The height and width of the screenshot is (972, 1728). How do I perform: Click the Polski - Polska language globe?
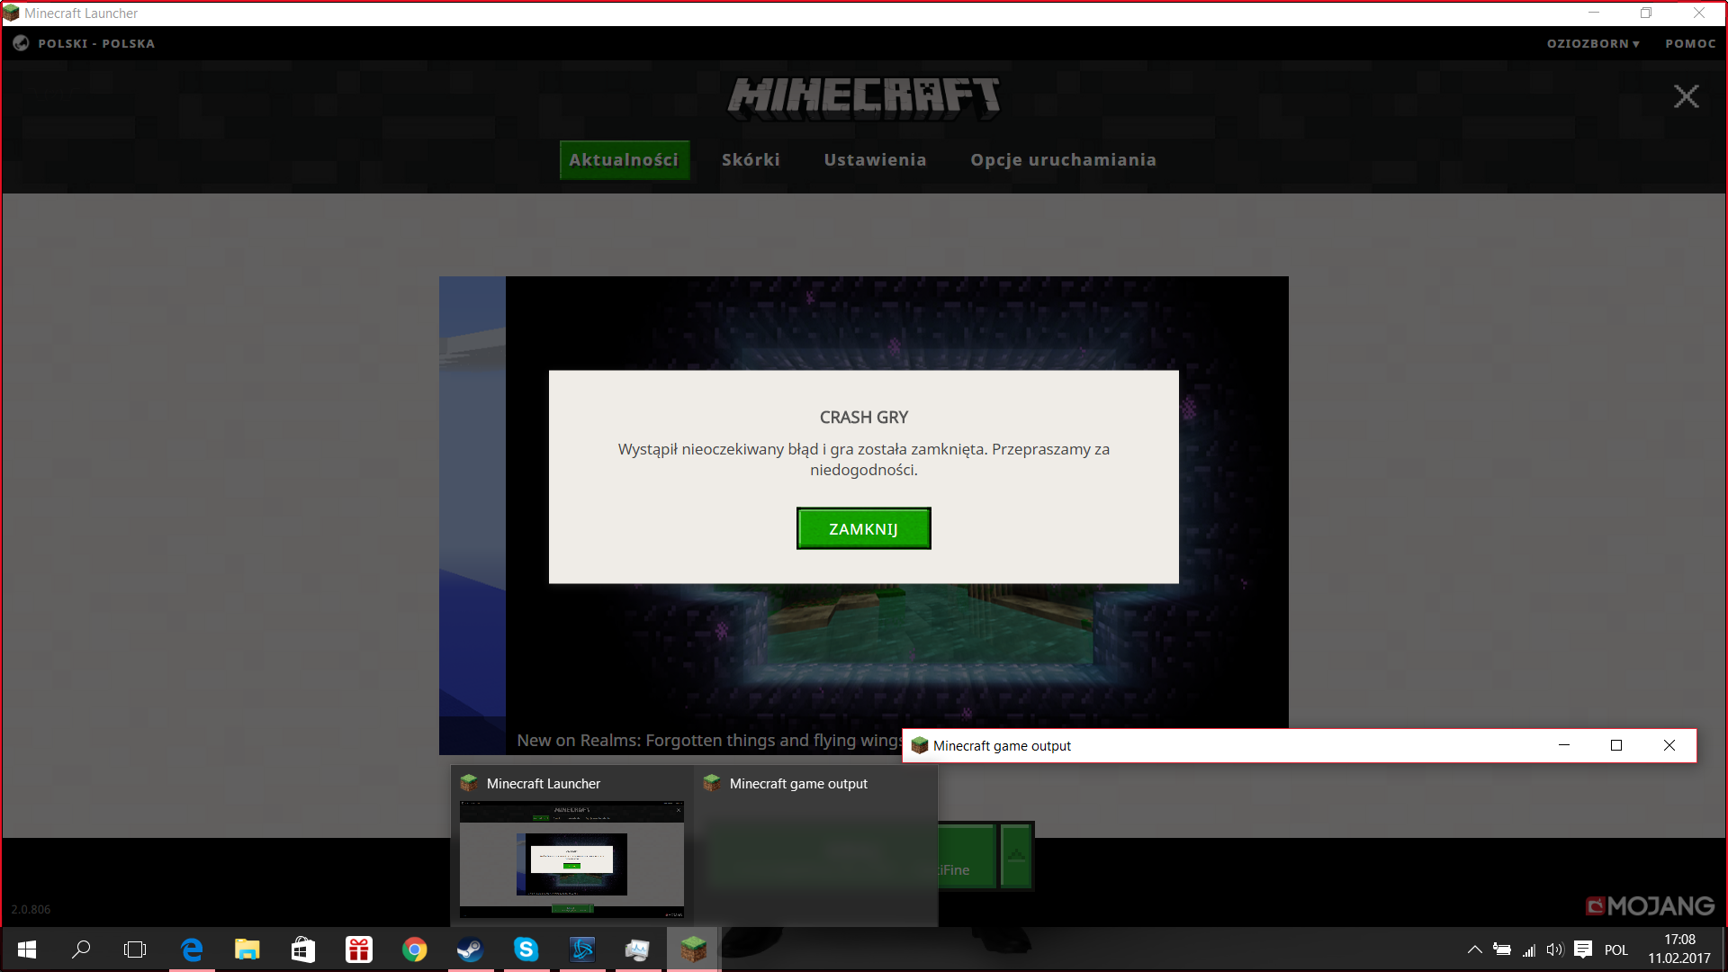21,43
